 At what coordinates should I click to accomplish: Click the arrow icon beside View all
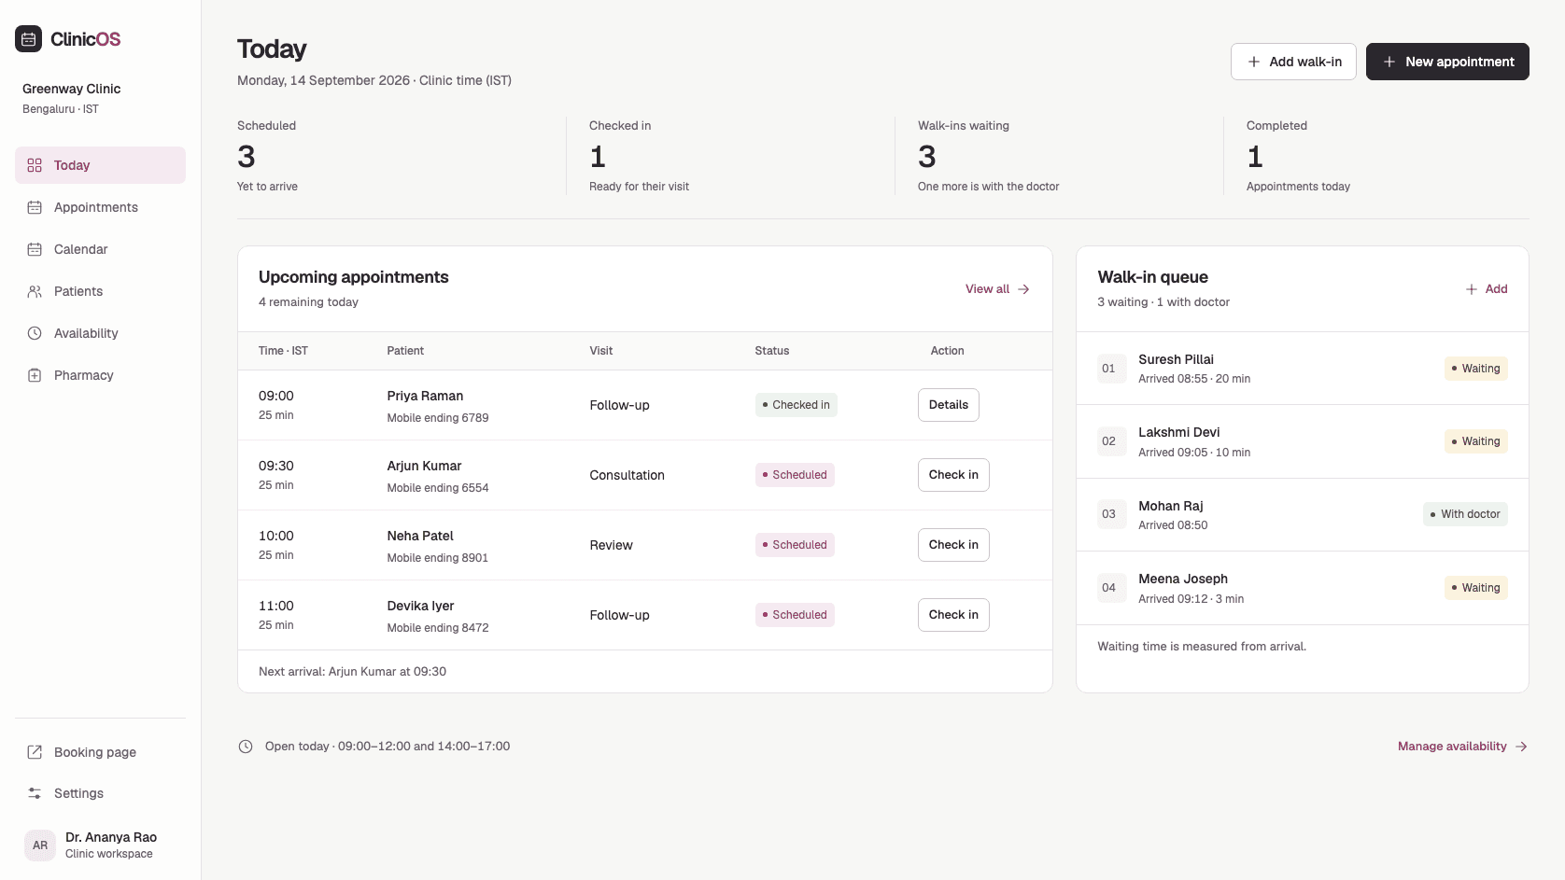1023,289
